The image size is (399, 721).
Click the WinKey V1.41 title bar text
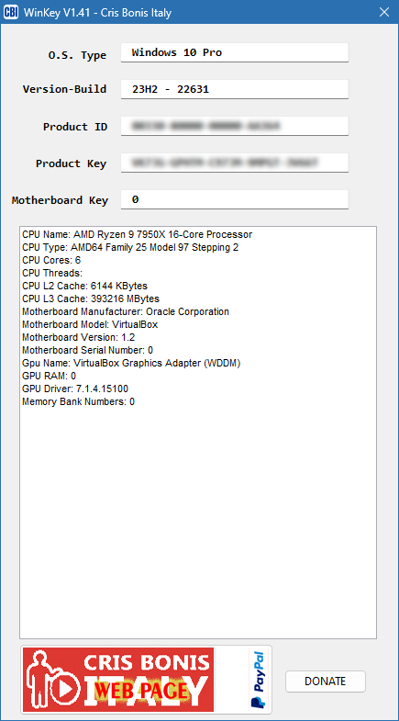97,13
